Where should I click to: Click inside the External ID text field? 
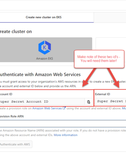(111, 101)
